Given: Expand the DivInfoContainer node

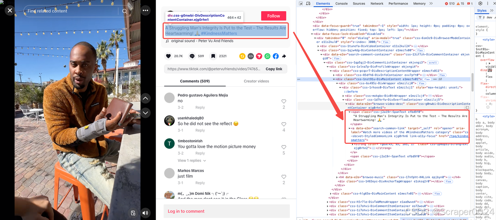Looking at the screenshot, I should (334, 75).
